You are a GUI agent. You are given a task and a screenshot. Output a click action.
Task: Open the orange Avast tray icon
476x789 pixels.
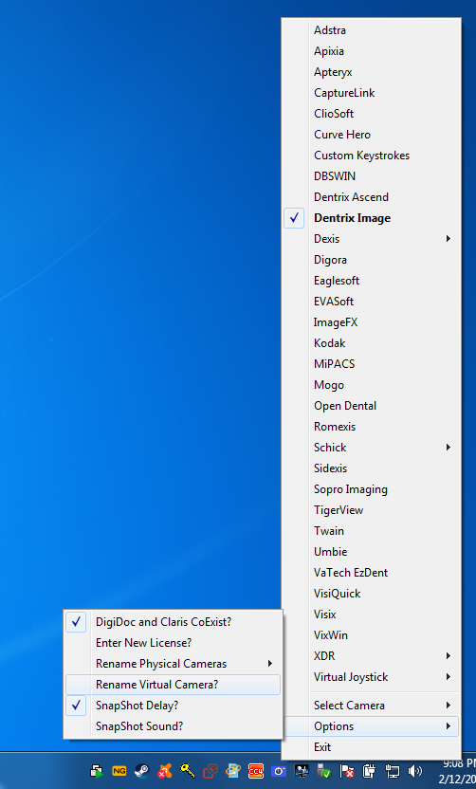(165, 771)
